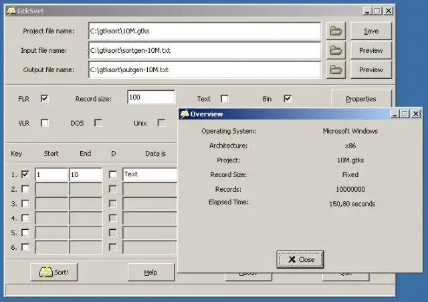Open folder browser for Output file name
The height and width of the screenshot is (302, 428).
click(x=336, y=70)
